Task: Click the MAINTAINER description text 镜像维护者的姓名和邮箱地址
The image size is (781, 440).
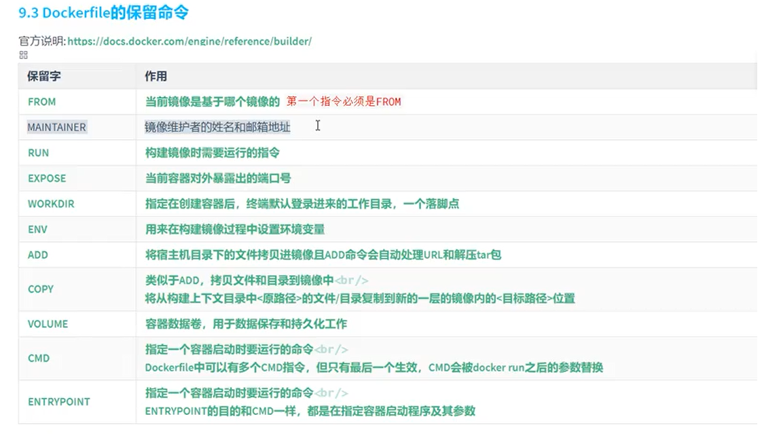Action: pos(217,127)
